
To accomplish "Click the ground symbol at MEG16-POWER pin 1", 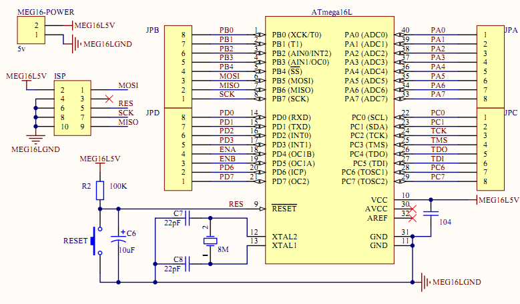I will [76, 44].
